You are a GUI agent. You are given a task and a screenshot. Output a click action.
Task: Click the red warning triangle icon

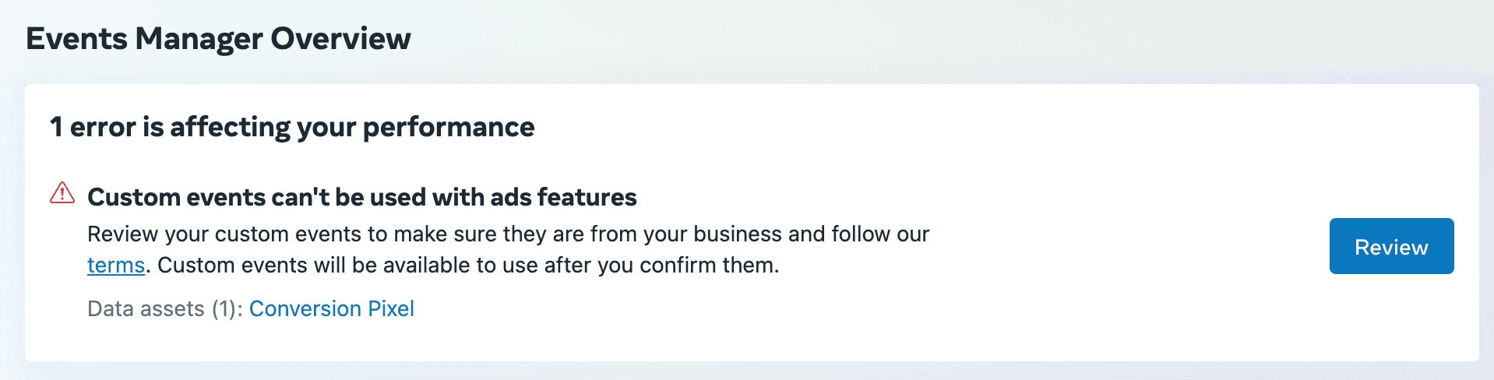coord(62,193)
